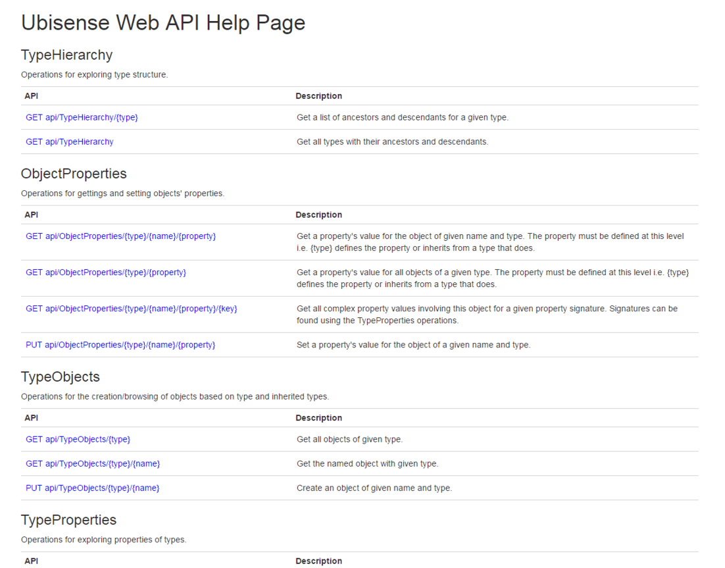Click the TypeObjects section heading
Screen dimensions: 725x568
60,376
